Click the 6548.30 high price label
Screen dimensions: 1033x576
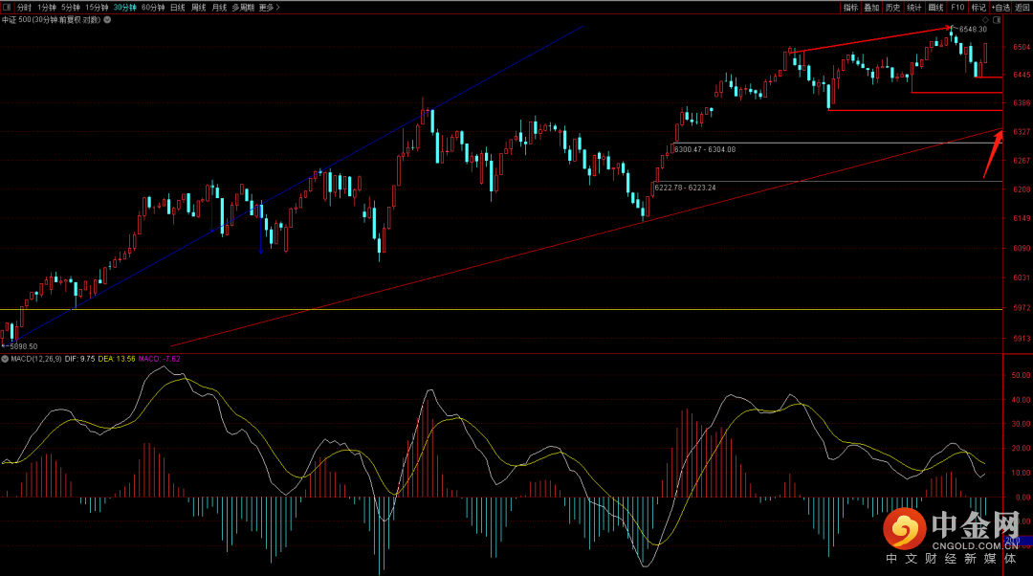[973, 30]
